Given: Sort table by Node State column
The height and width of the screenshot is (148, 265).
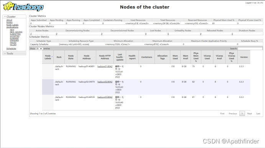Looking at the screenshot, I should (71, 57).
